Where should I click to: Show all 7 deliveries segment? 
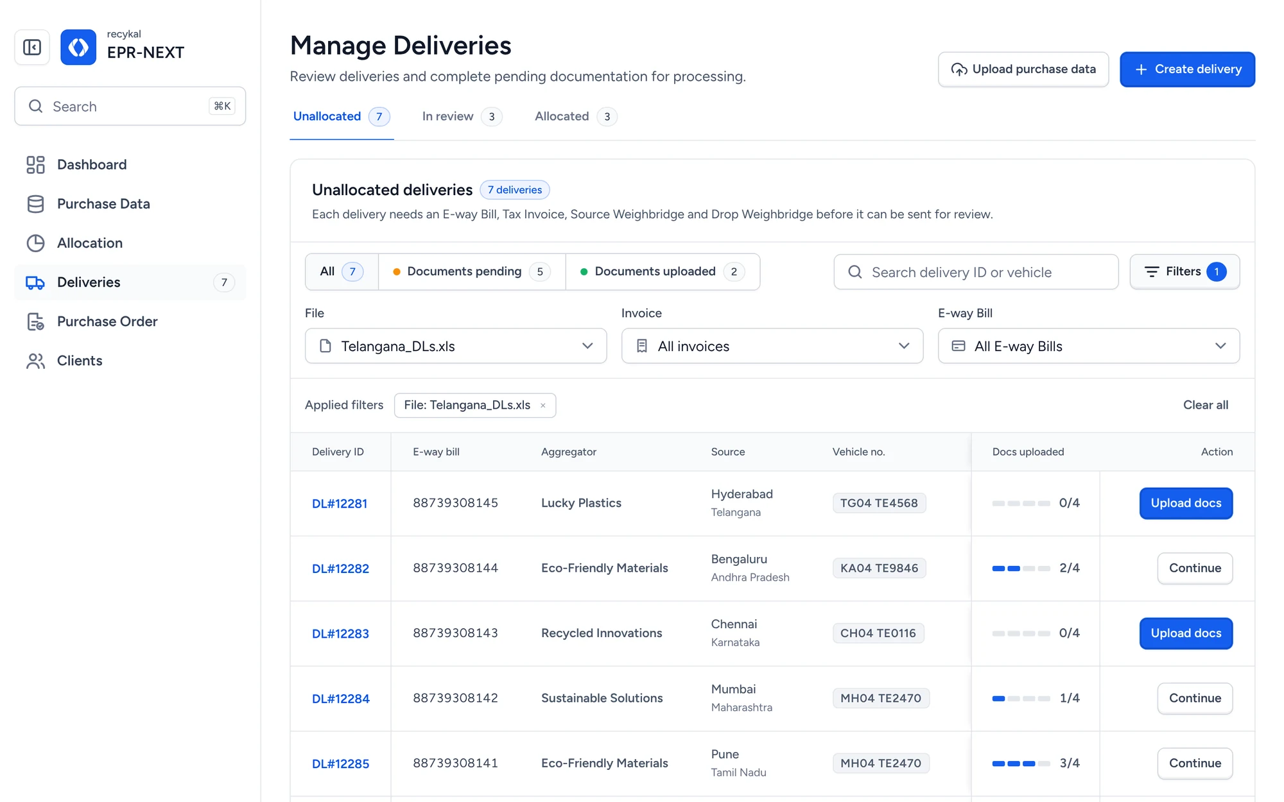tap(342, 272)
